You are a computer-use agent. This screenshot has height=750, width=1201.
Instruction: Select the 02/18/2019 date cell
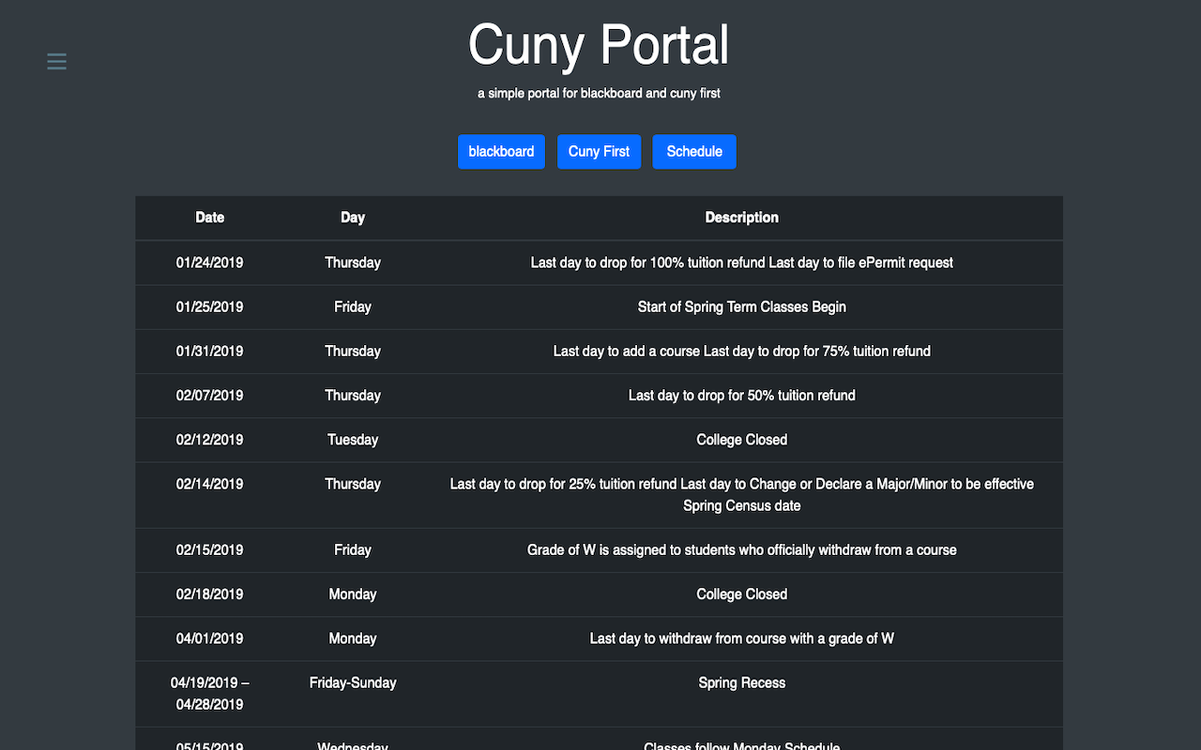210,594
